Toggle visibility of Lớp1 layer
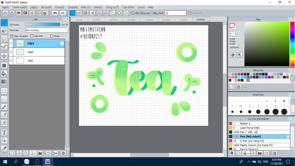 pos(11,61)
